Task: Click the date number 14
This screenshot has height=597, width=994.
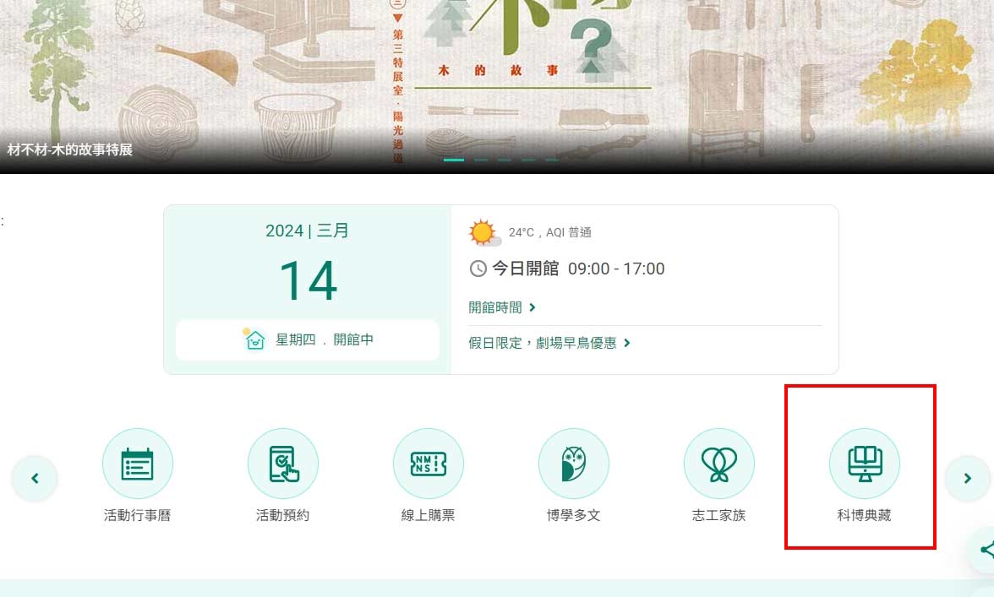Action: coord(308,281)
